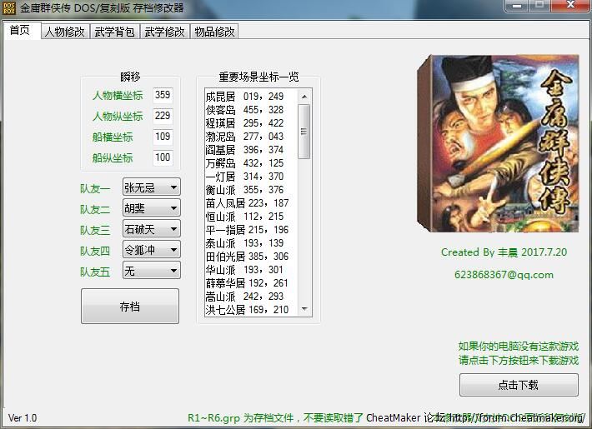The width and height of the screenshot is (592, 429).
Task: Expand the 队友三 dropdown showing 石破天
Action: [152, 228]
